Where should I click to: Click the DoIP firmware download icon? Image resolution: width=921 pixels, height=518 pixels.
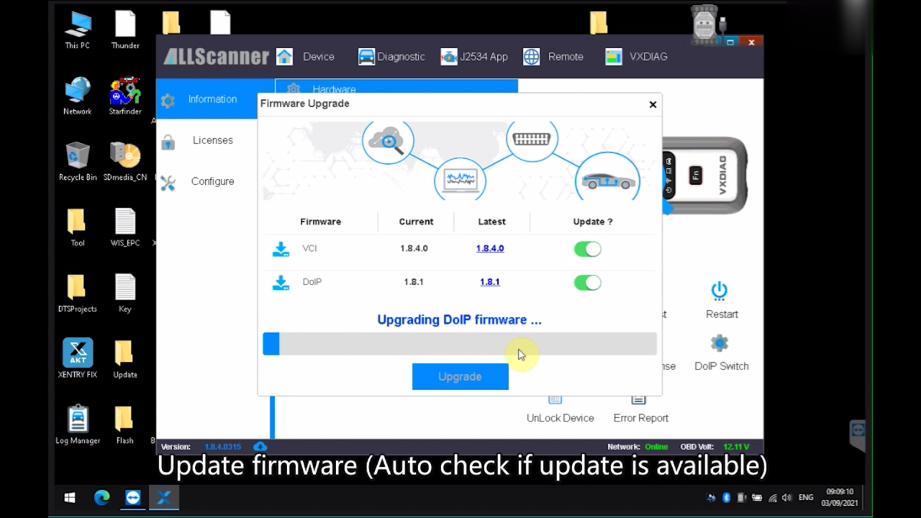click(280, 283)
